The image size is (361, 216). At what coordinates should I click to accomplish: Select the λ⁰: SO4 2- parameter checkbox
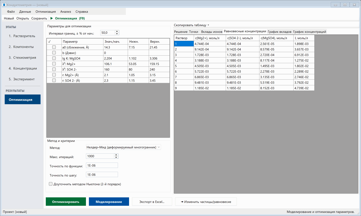pyautogui.click(x=54, y=69)
